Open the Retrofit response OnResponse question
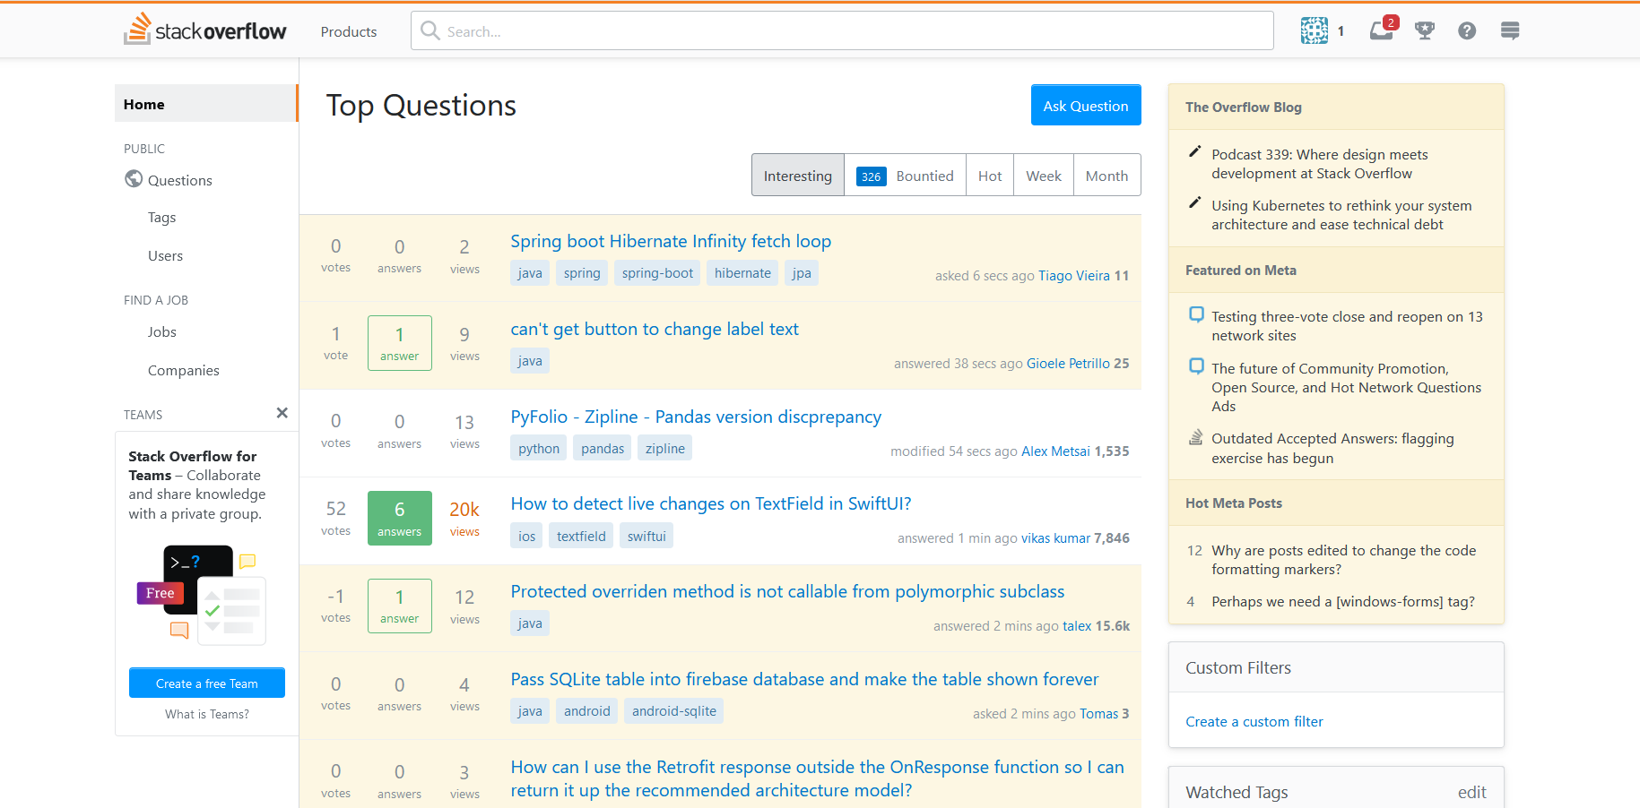 (x=817, y=778)
